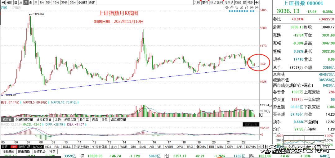Select the 60分 period tab
Image resolution: width=335 pixels, height=158 pixels.
click(x=72, y=2)
